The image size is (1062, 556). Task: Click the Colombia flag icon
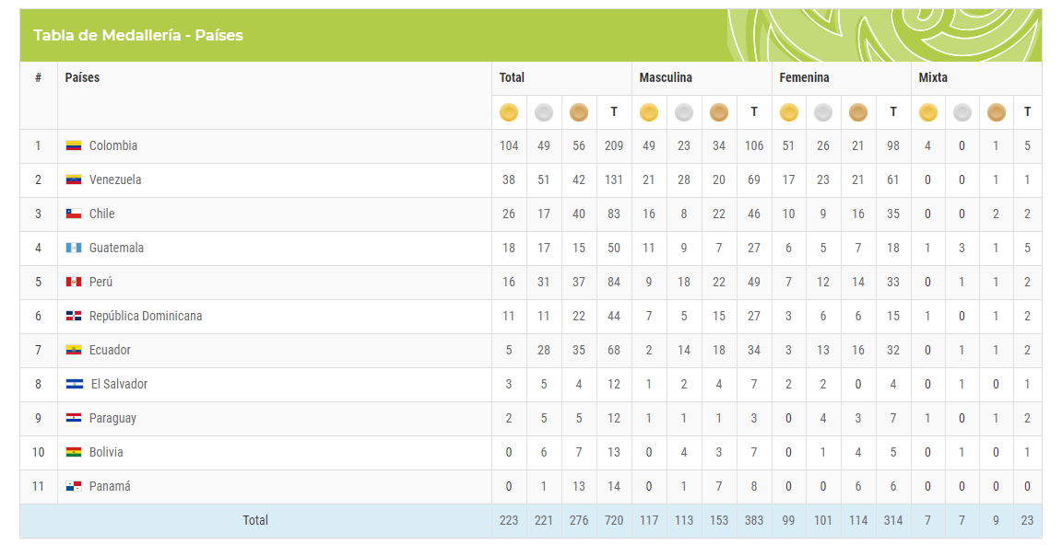click(x=73, y=145)
